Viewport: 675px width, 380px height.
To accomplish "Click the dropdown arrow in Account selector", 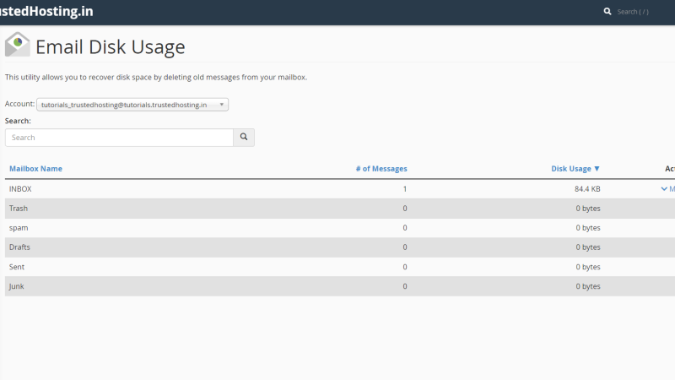I will tap(221, 105).
